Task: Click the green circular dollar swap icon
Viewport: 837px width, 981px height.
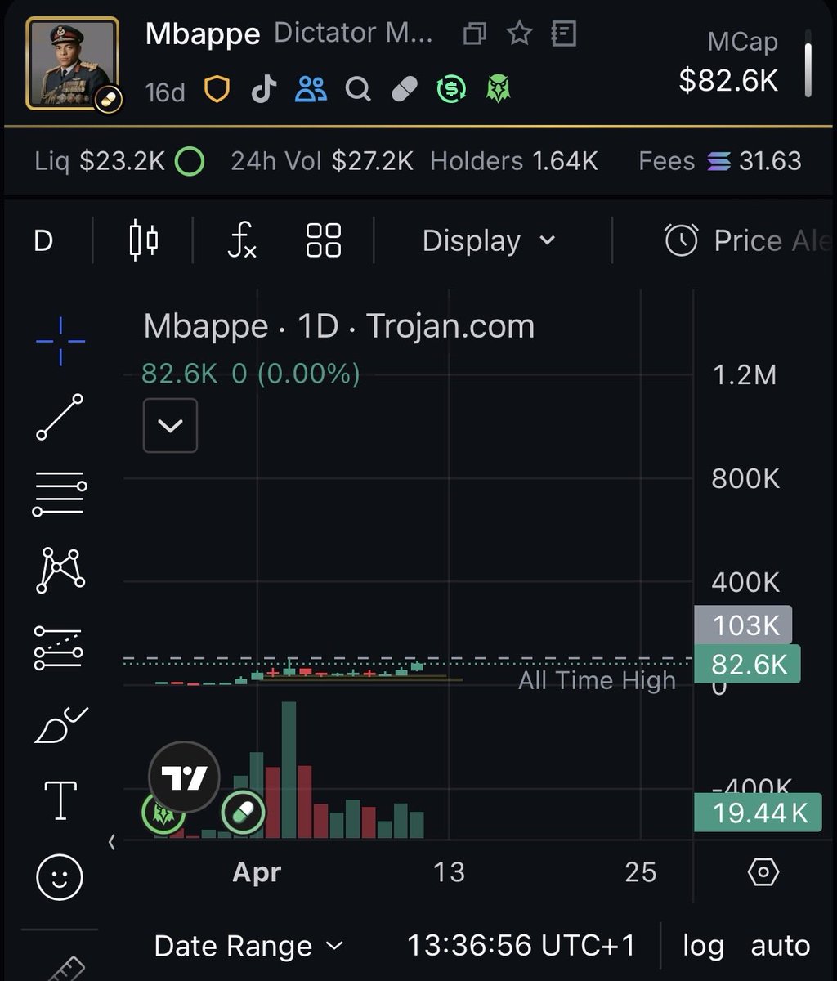Action: click(x=451, y=89)
